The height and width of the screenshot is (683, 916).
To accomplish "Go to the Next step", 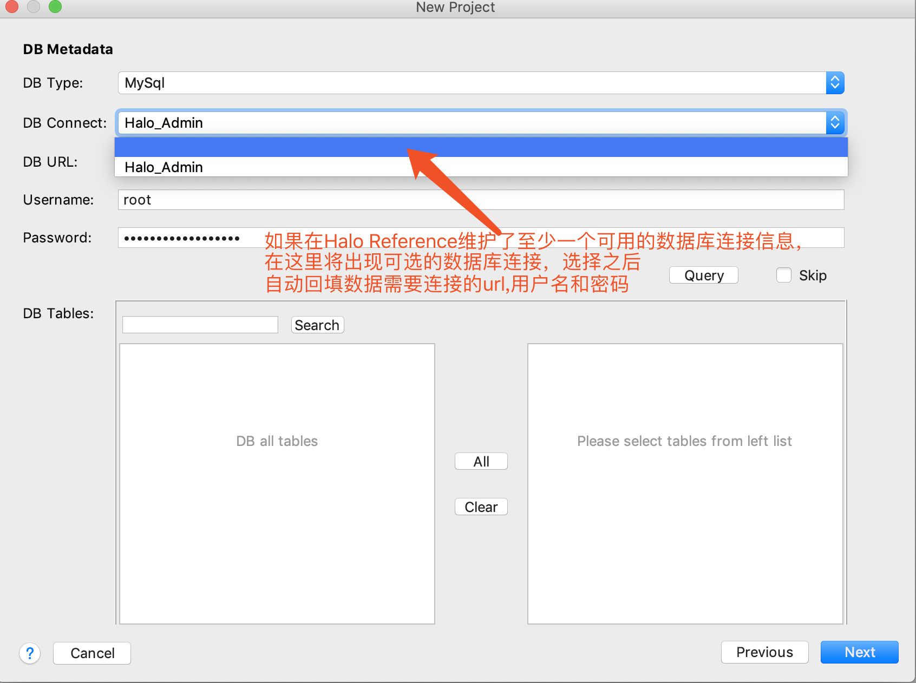I will click(x=859, y=652).
